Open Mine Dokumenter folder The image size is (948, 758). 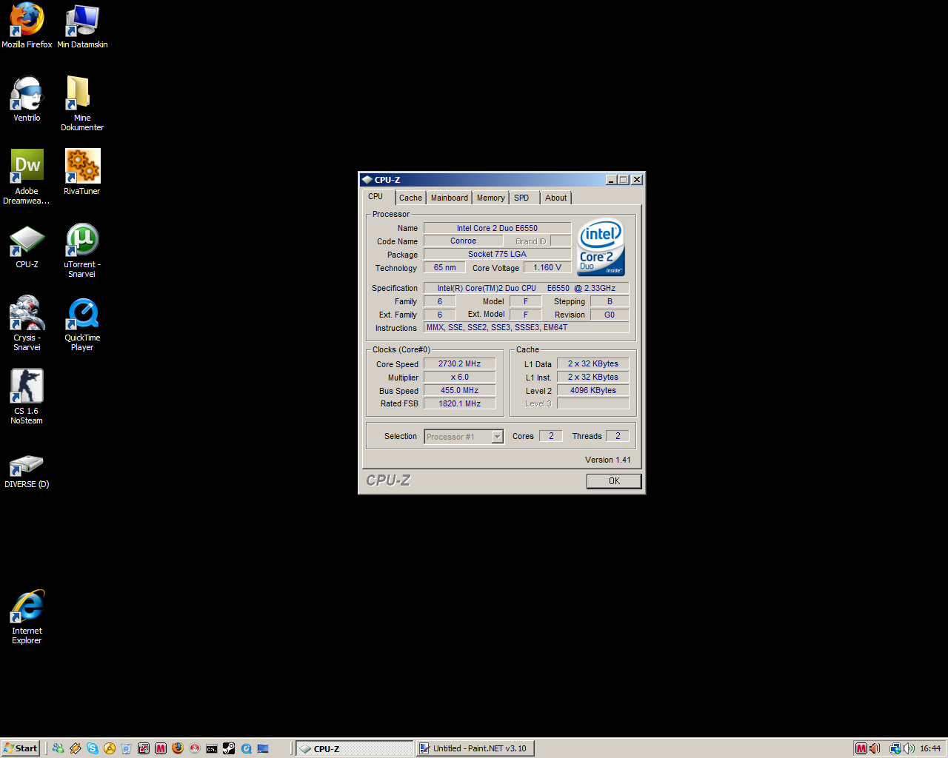click(x=82, y=104)
